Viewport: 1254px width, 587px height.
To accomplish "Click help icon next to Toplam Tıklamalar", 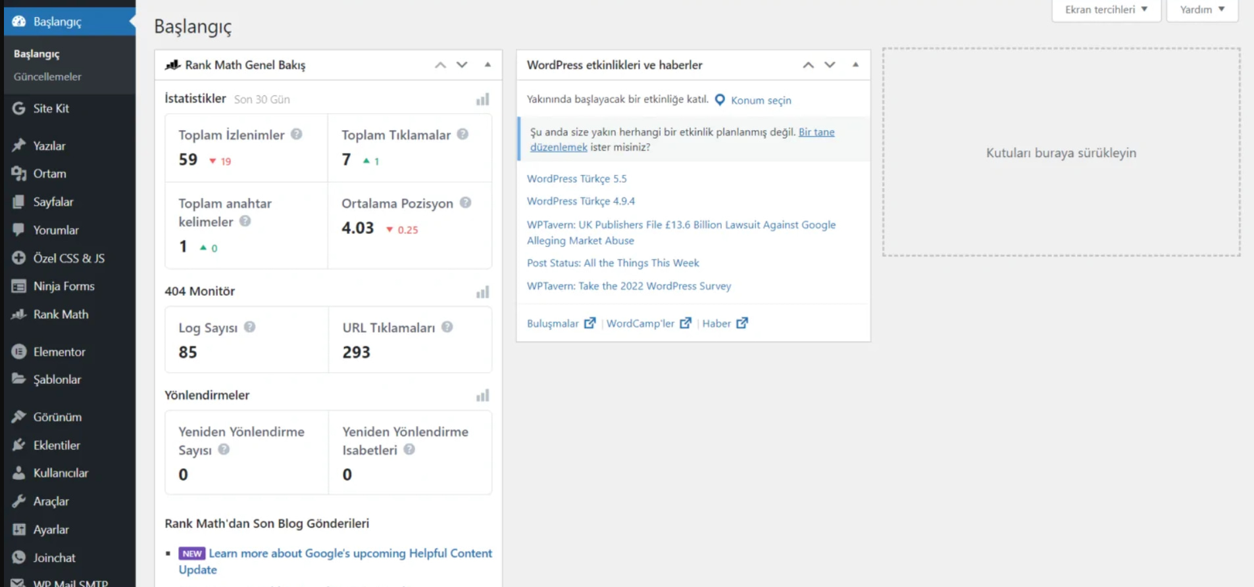I will 463,134.
